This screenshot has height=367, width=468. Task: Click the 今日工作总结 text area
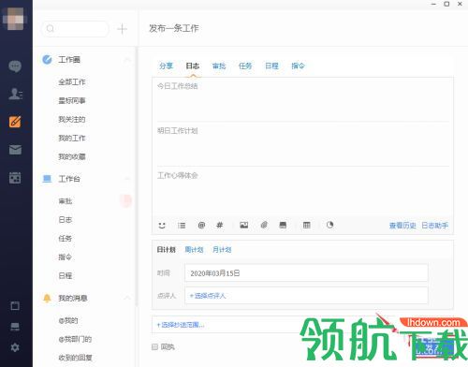(302, 99)
